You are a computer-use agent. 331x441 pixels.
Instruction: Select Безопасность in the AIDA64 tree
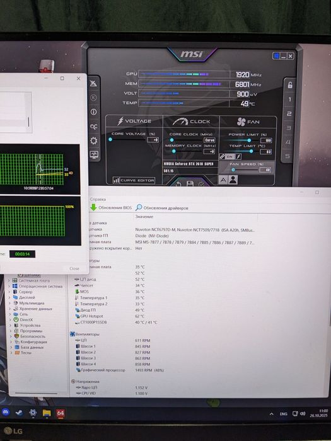32,336
